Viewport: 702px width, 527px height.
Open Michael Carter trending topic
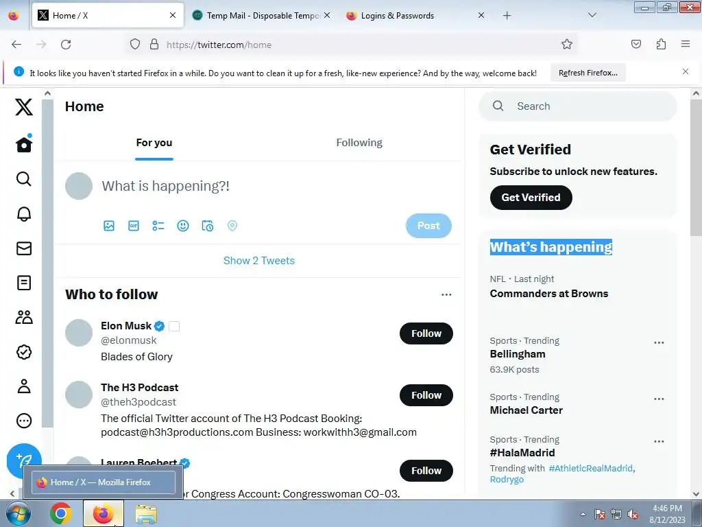[x=526, y=410]
